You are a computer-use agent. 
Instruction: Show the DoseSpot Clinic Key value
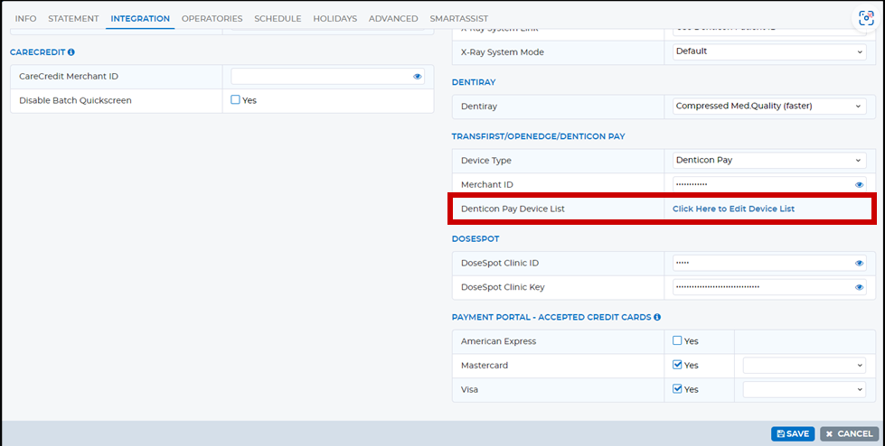(x=859, y=287)
